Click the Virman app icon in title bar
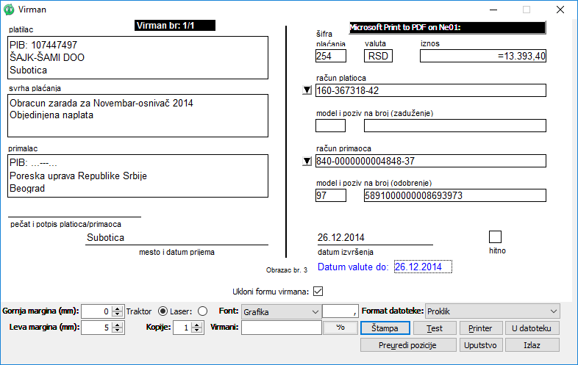This screenshot has width=578, height=365. pos(9,10)
